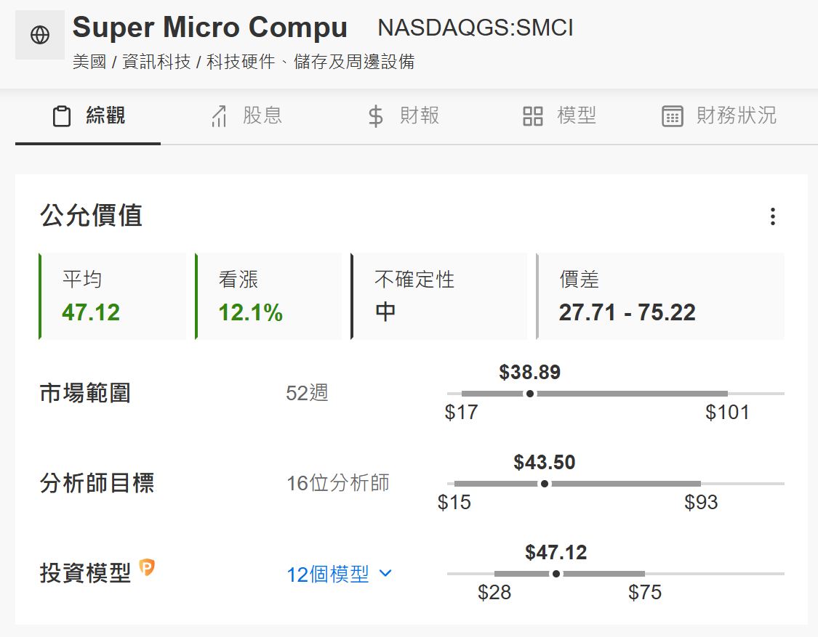Click the $15 analyst low target
818x637 pixels.
tap(454, 503)
